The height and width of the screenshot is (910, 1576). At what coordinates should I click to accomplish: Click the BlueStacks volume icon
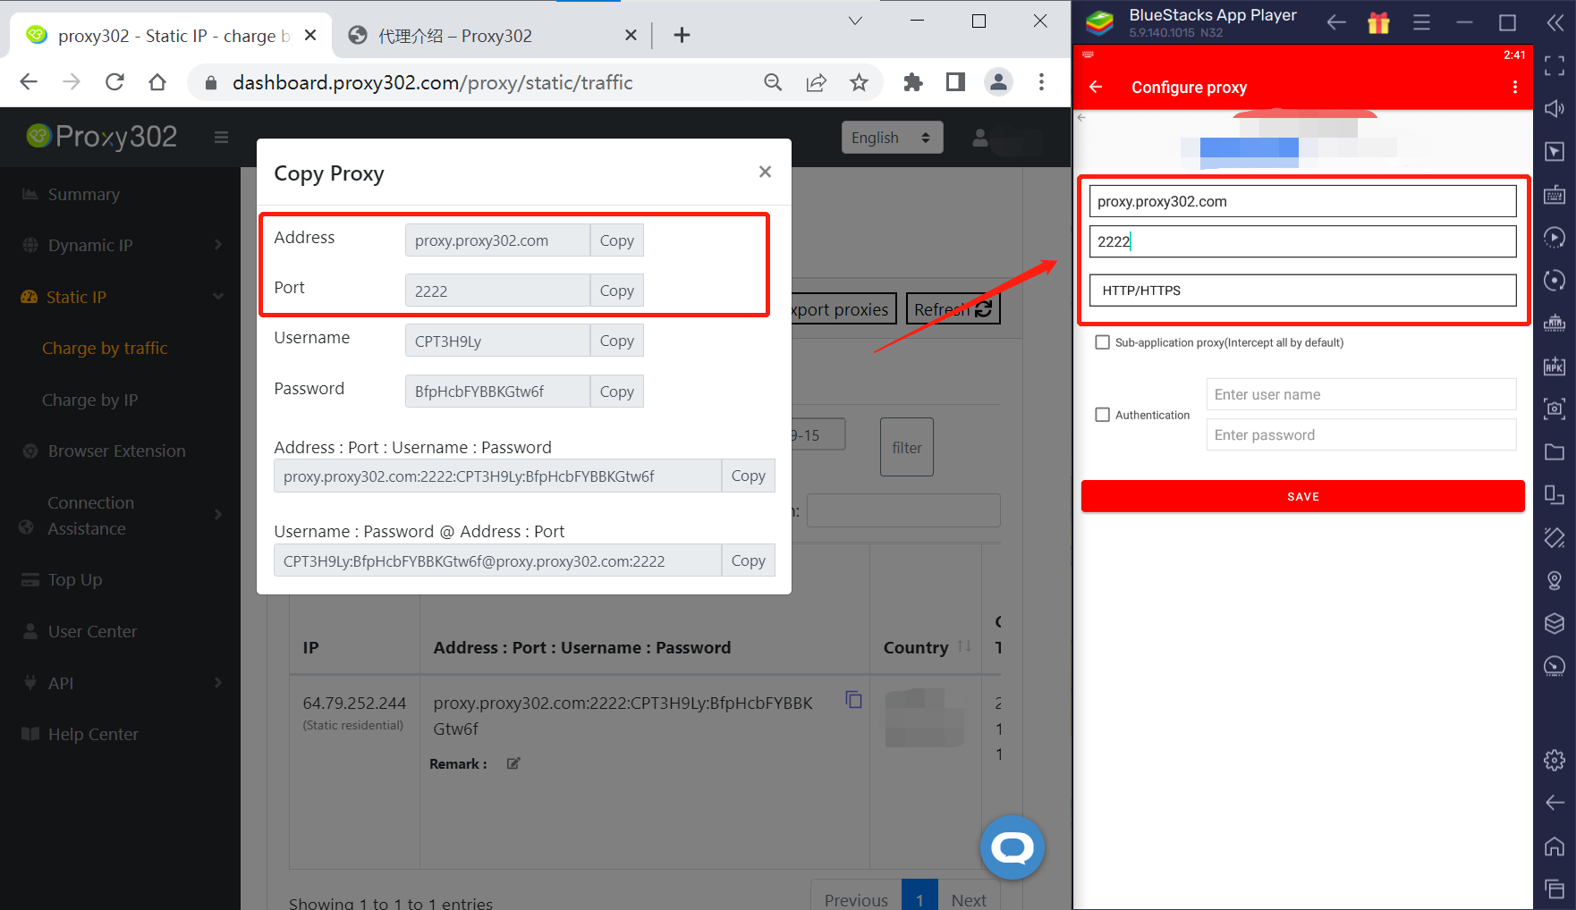pos(1555,108)
